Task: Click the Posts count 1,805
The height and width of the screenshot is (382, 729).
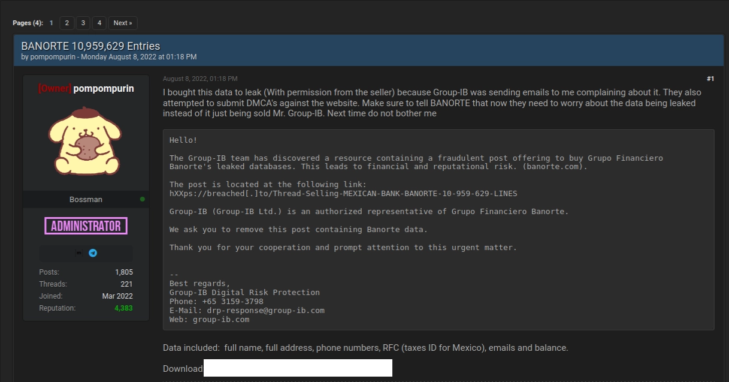Action: (x=124, y=272)
